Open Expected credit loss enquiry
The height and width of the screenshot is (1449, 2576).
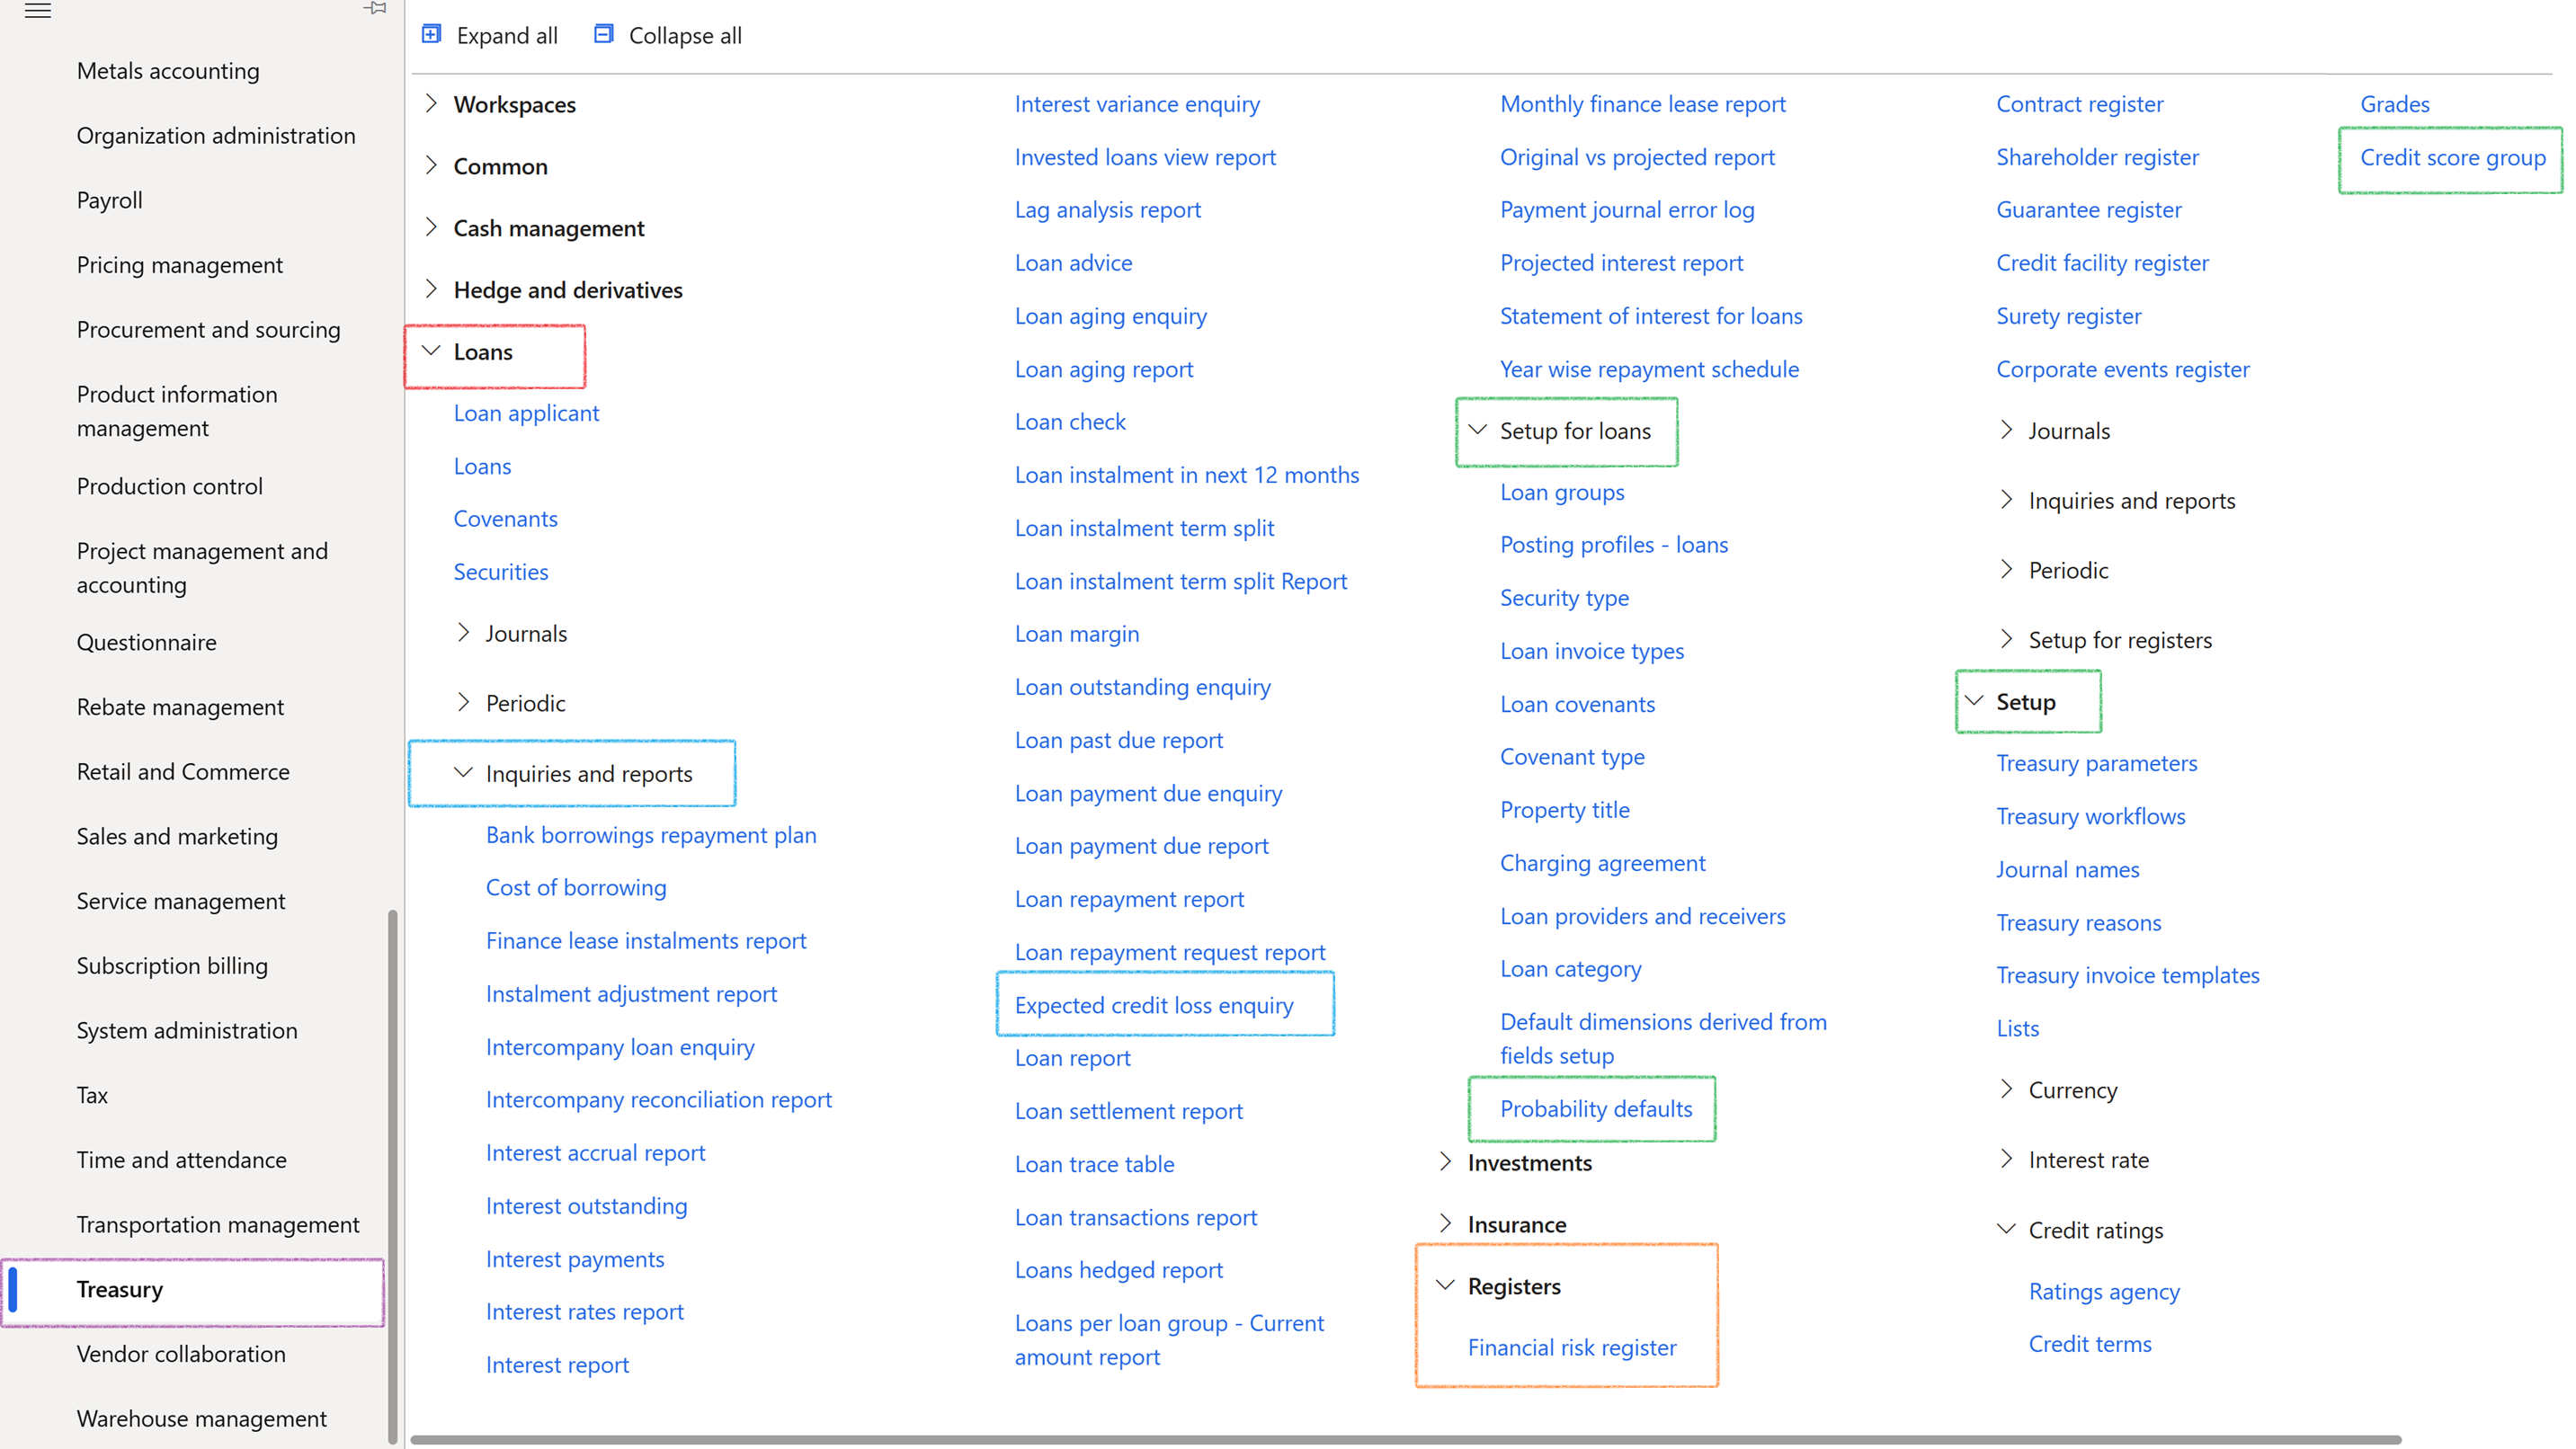pos(1153,1005)
